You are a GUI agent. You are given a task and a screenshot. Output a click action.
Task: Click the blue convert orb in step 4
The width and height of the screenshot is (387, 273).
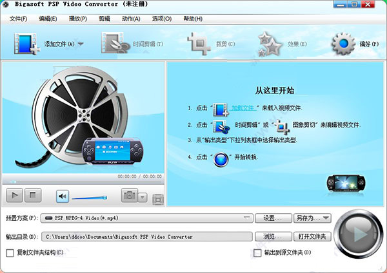pos(221,160)
